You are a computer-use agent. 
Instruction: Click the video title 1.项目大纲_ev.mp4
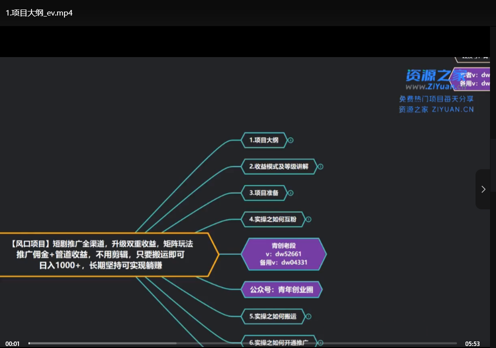39,13
